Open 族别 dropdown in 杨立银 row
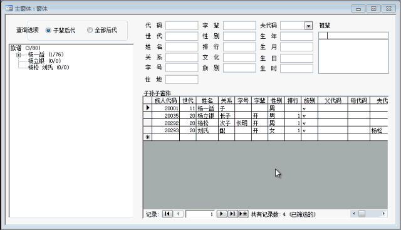401x230 pixels. click(x=304, y=116)
